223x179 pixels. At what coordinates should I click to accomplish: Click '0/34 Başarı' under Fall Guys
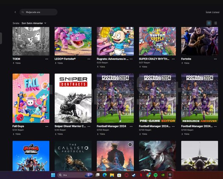18,130
